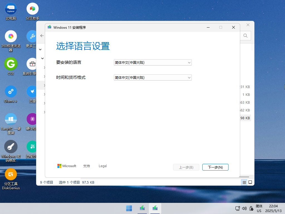Open the volume speaker tray icon
Viewport: 285px width, 214px height.
coord(244,208)
